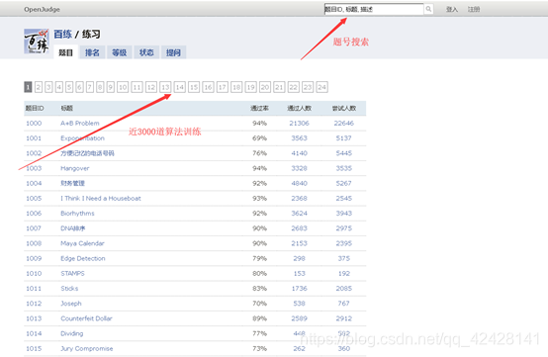Go to page 24 of problems
This screenshot has width=548, height=357.
(x=321, y=87)
